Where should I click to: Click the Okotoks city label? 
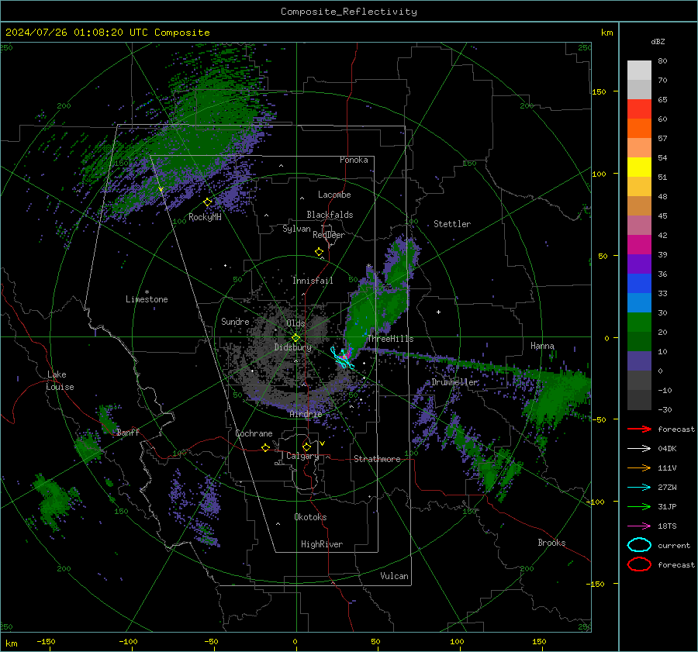point(310,517)
